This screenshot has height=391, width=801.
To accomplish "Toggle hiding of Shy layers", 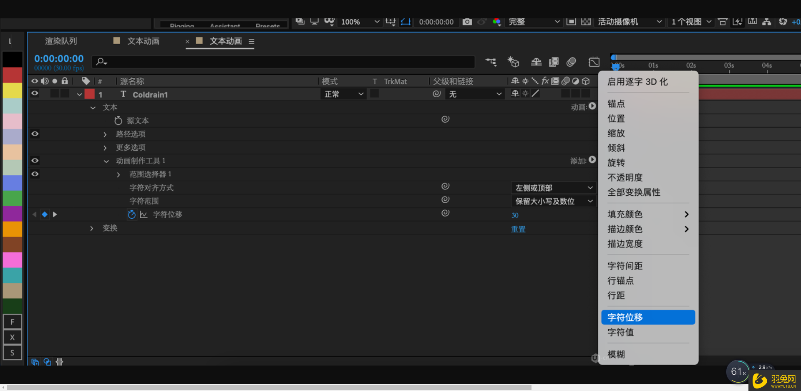I will [536, 62].
